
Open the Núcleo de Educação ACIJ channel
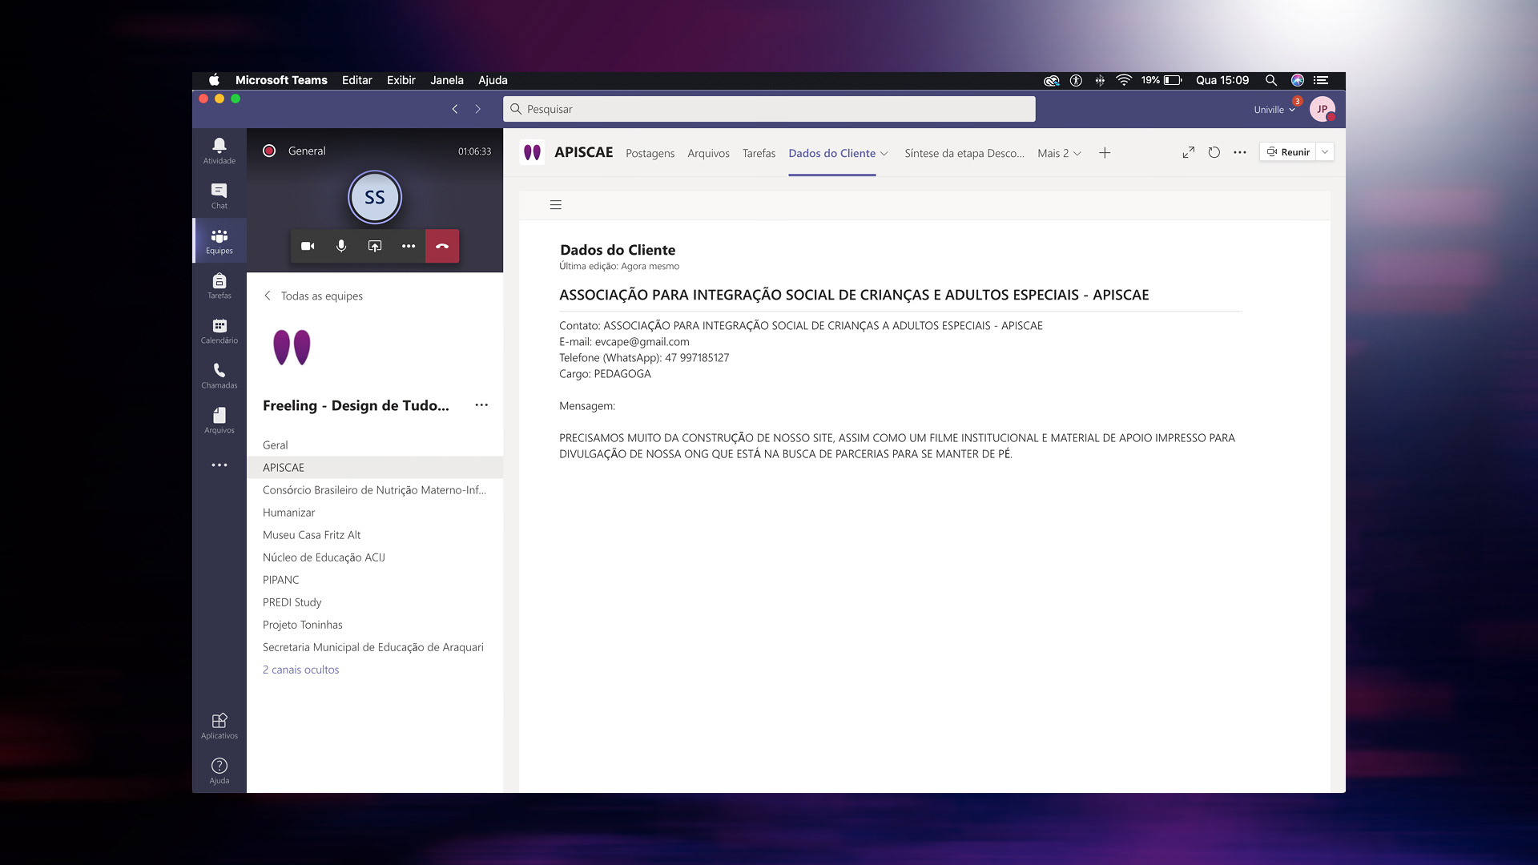click(375, 557)
